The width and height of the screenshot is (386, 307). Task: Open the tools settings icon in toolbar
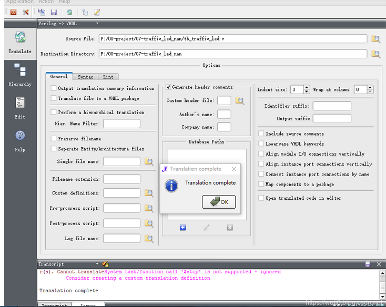26,12
